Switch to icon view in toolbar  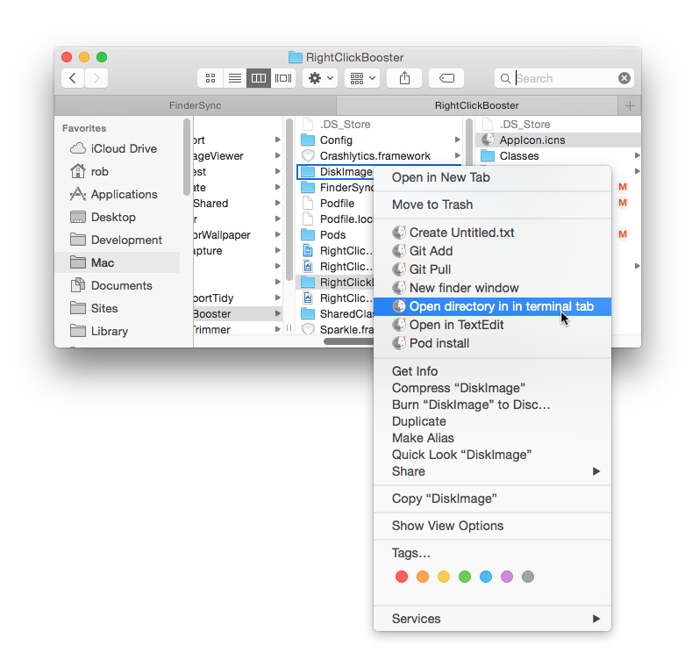[x=210, y=78]
